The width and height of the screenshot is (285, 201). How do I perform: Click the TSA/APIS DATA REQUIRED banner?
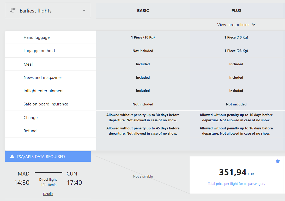pyautogui.click(x=48, y=156)
